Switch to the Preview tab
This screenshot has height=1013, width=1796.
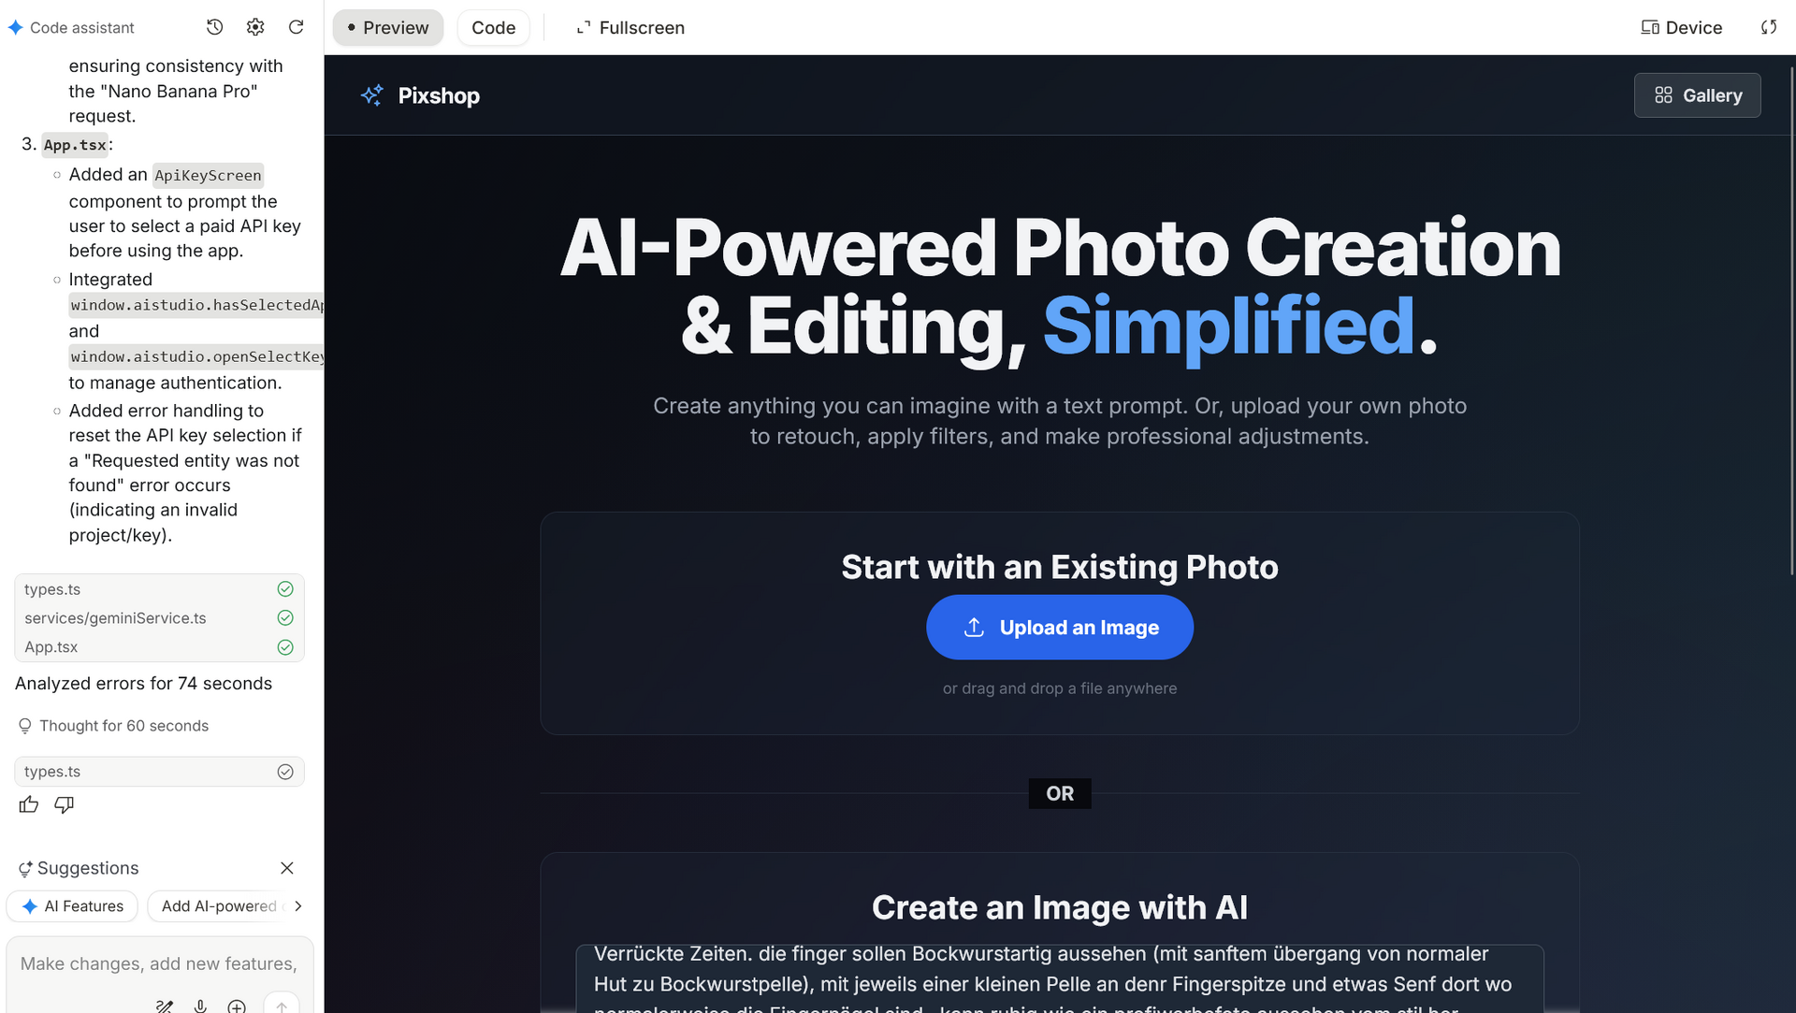pos(387,27)
